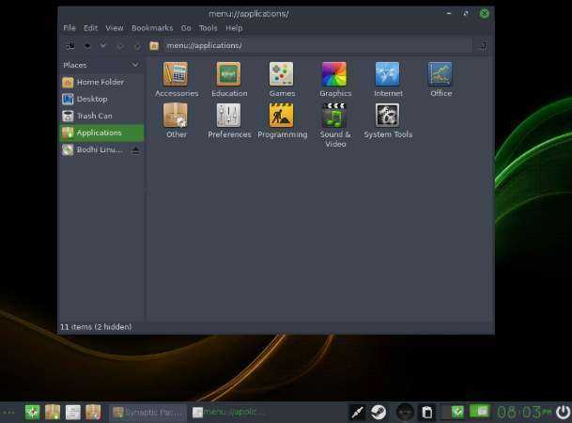572x423 pixels.
Task: Click the new tab toolbar icon
Action: 70,46
